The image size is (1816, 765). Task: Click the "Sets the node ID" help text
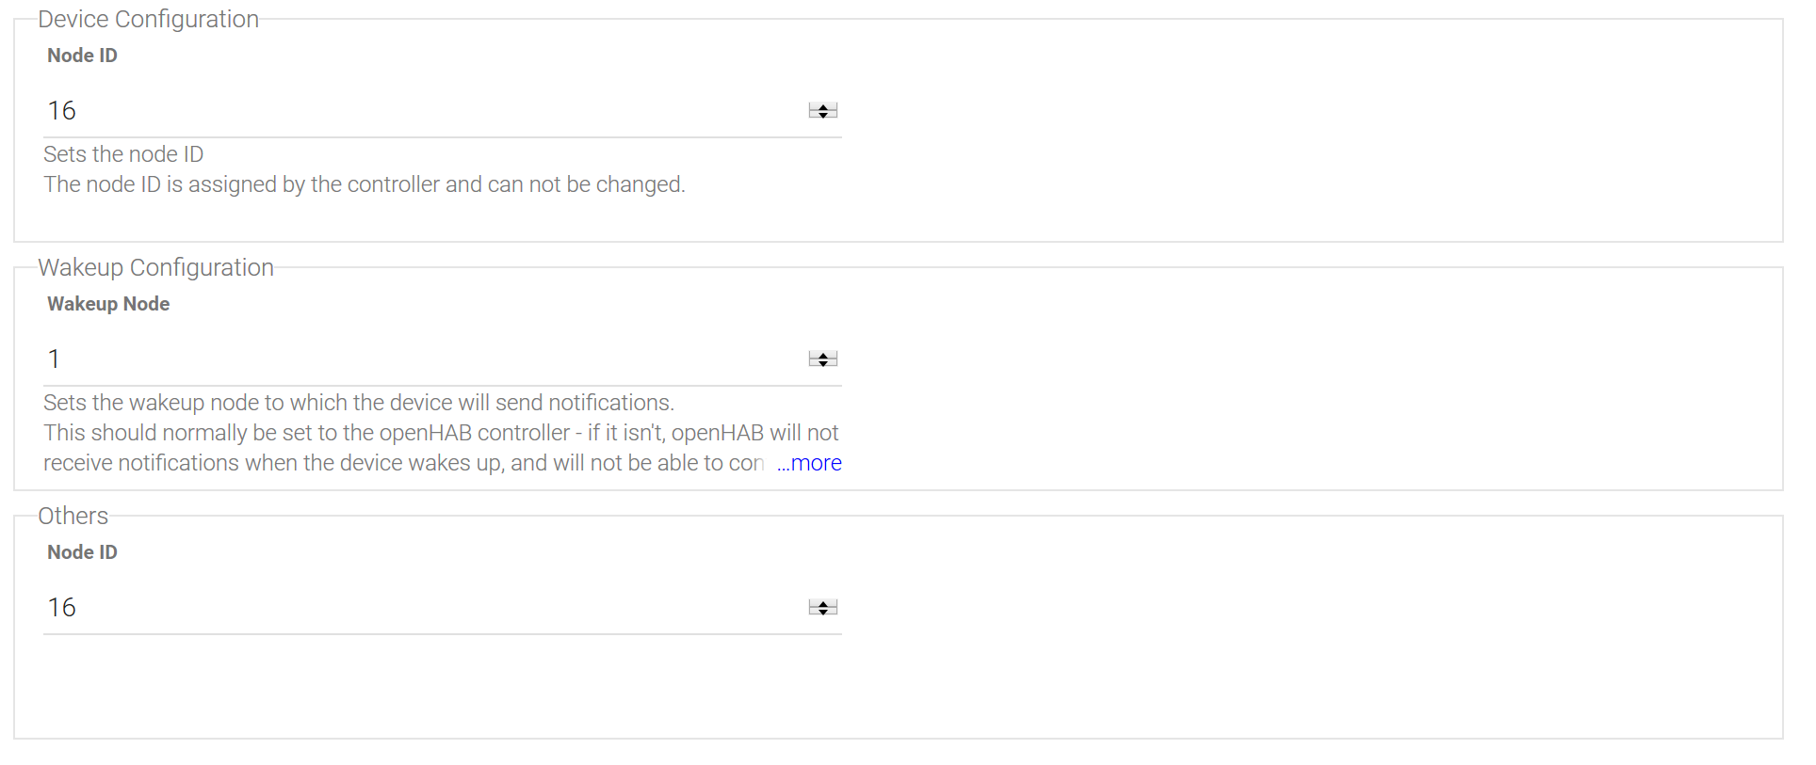pos(123,154)
